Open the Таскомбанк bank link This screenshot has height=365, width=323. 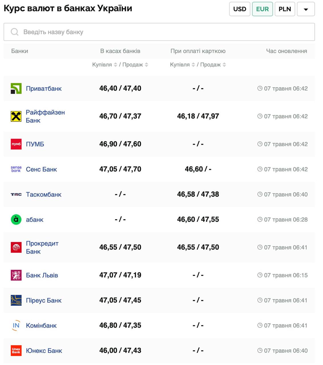[x=44, y=194]
